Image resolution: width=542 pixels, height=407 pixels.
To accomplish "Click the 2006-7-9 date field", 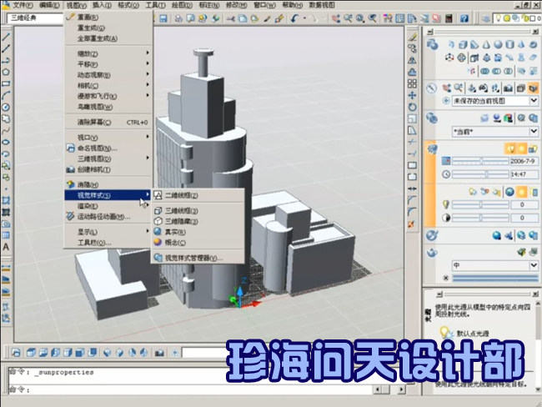I will pyautogui.click(x=524, y=161).
